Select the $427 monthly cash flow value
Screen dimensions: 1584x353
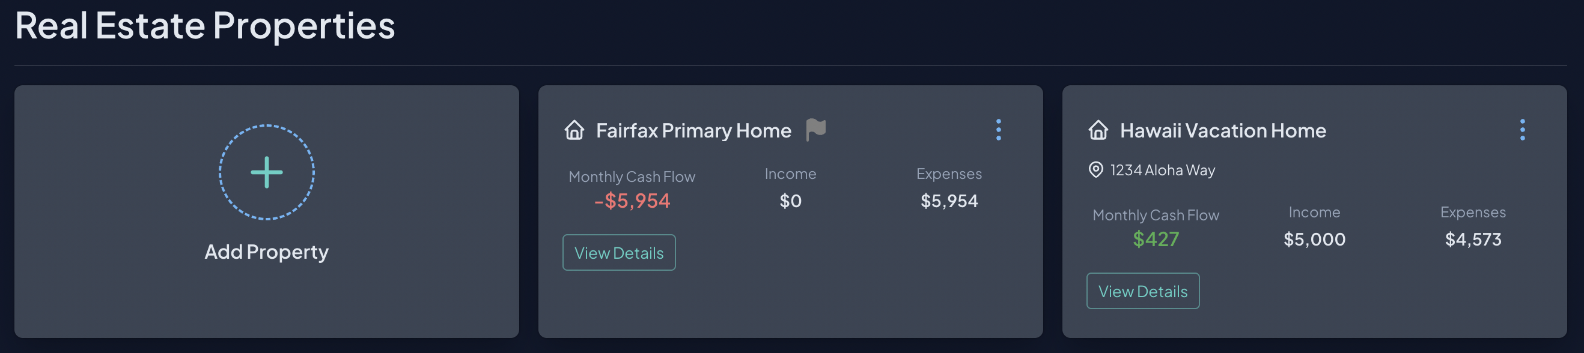1156,240
